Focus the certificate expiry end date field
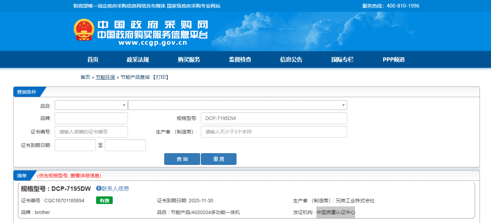491x223 pixels. (125, 145)
